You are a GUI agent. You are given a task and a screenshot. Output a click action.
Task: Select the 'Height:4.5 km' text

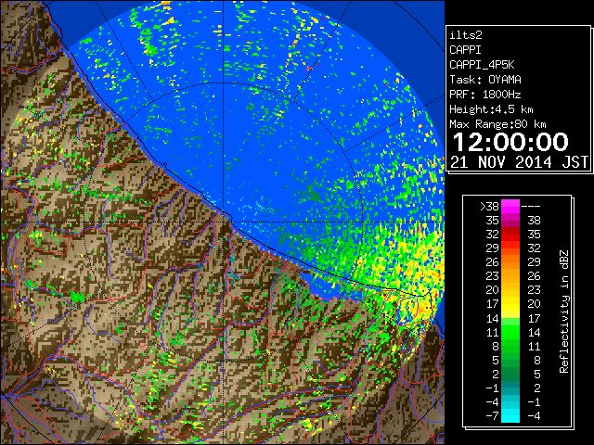pos(491,109)
